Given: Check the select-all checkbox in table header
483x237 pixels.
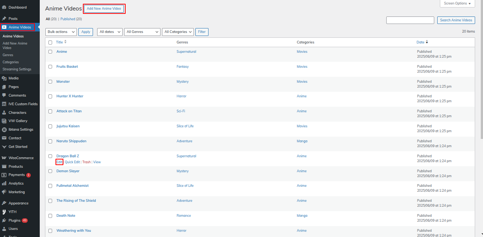Looking at the screenshot, I should (x=50, y=42).
